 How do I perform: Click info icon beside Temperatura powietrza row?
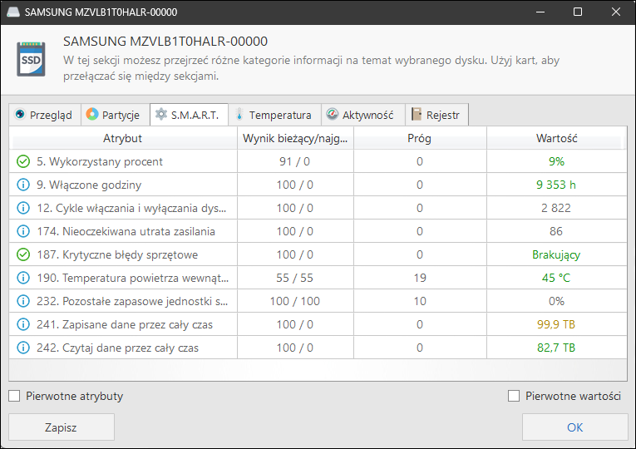(22, 278)
